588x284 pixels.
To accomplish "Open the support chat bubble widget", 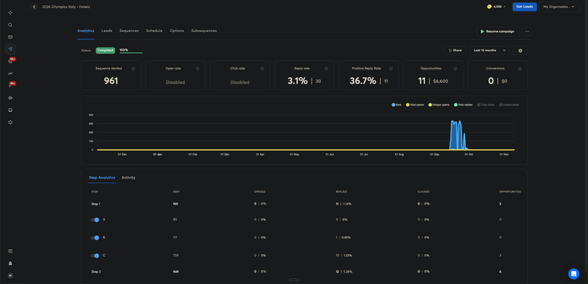I will [573, 274].
